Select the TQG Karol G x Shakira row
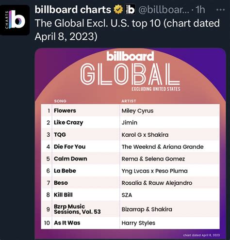 [131, 134]
